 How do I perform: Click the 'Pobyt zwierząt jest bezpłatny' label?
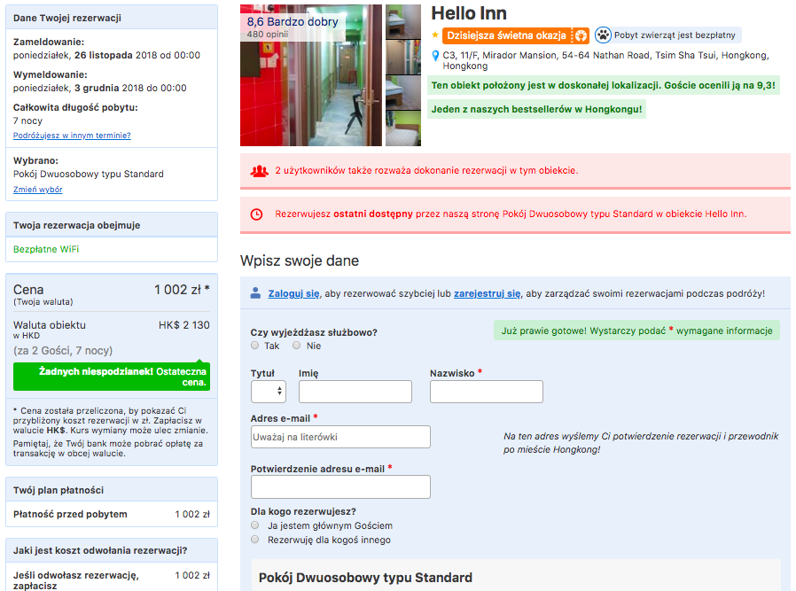[675, 35]
